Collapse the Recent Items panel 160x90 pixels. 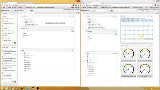12,47
